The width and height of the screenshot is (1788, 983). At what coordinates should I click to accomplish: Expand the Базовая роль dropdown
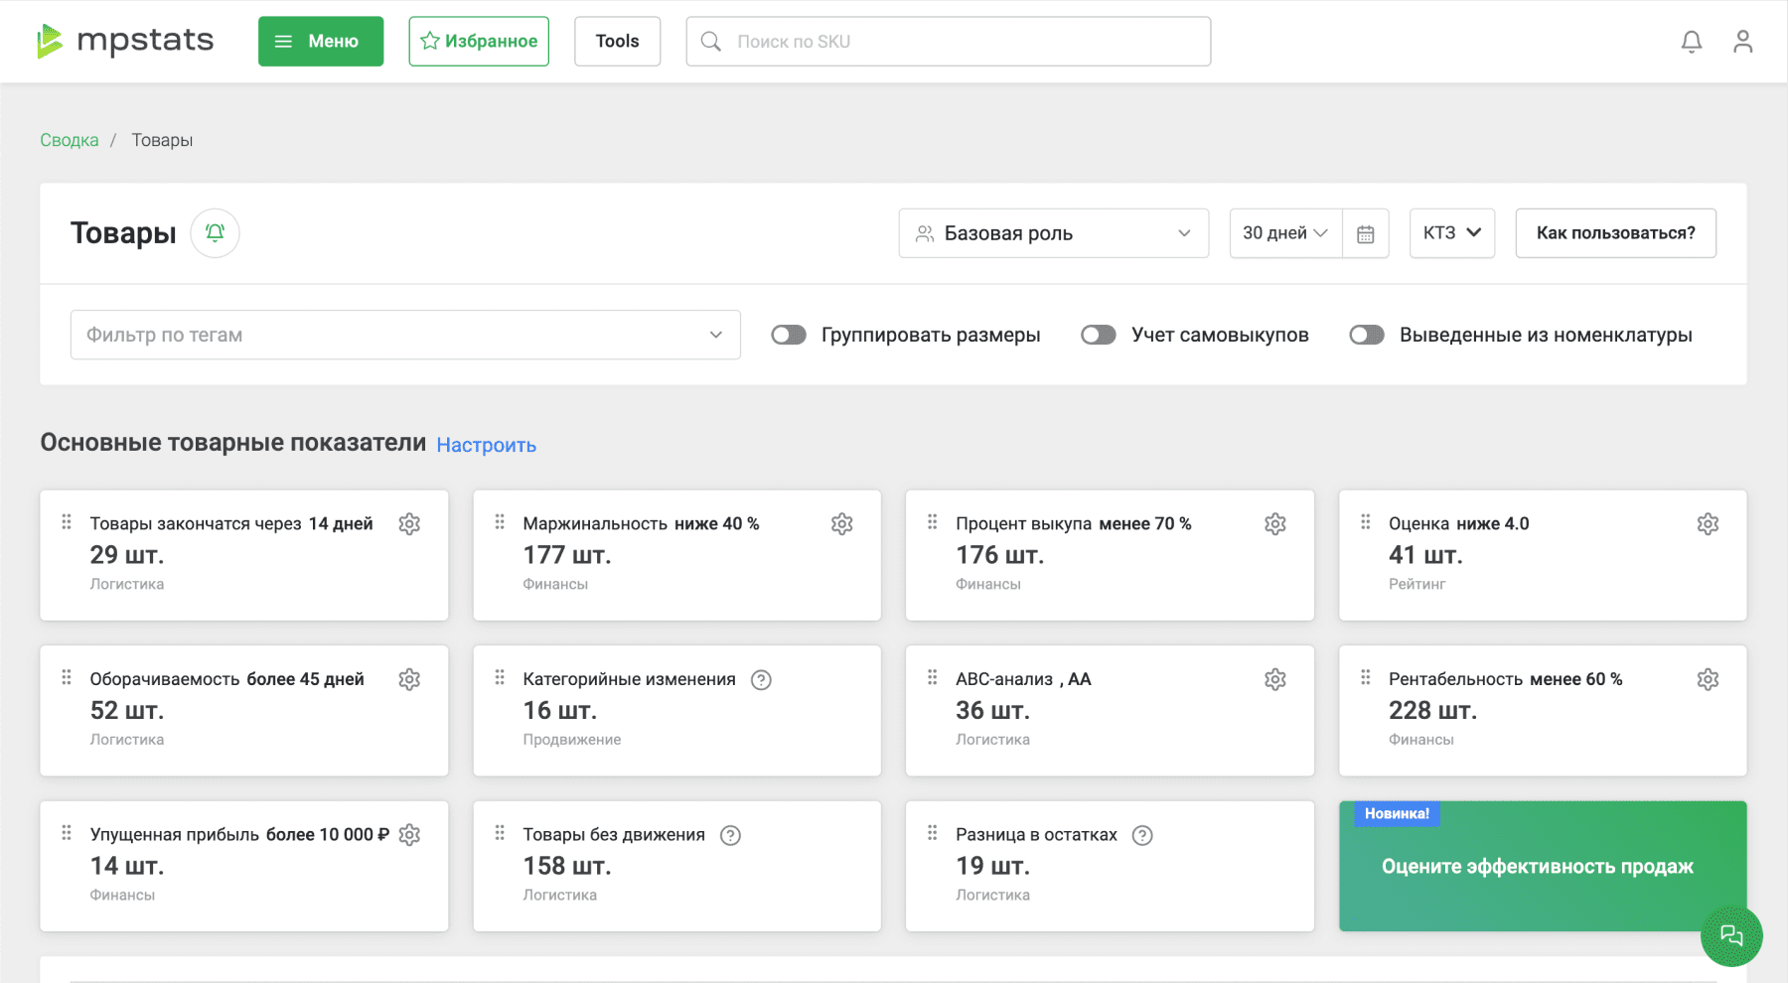coord(1054,233)
